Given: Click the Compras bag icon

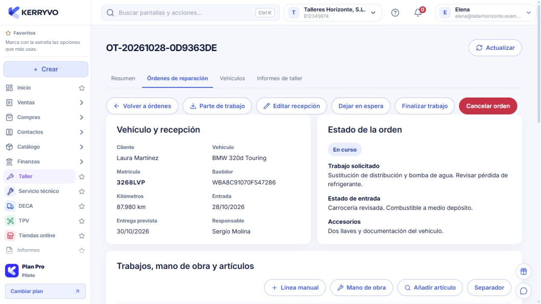Looking at the screenshot, I should [x=9, y=117].
